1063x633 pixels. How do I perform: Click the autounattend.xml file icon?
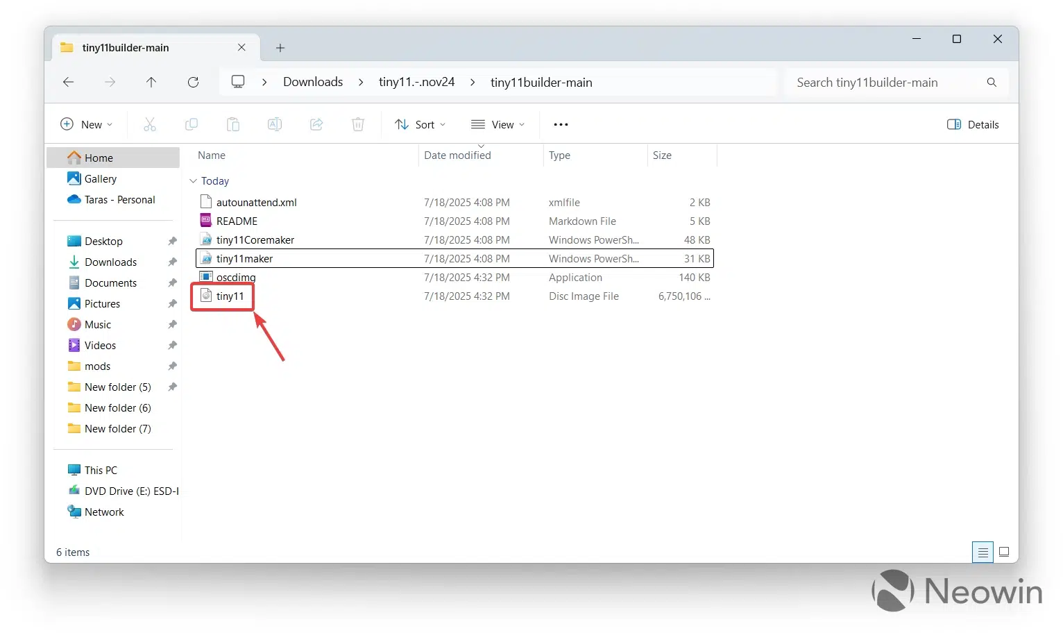[205, 202]
